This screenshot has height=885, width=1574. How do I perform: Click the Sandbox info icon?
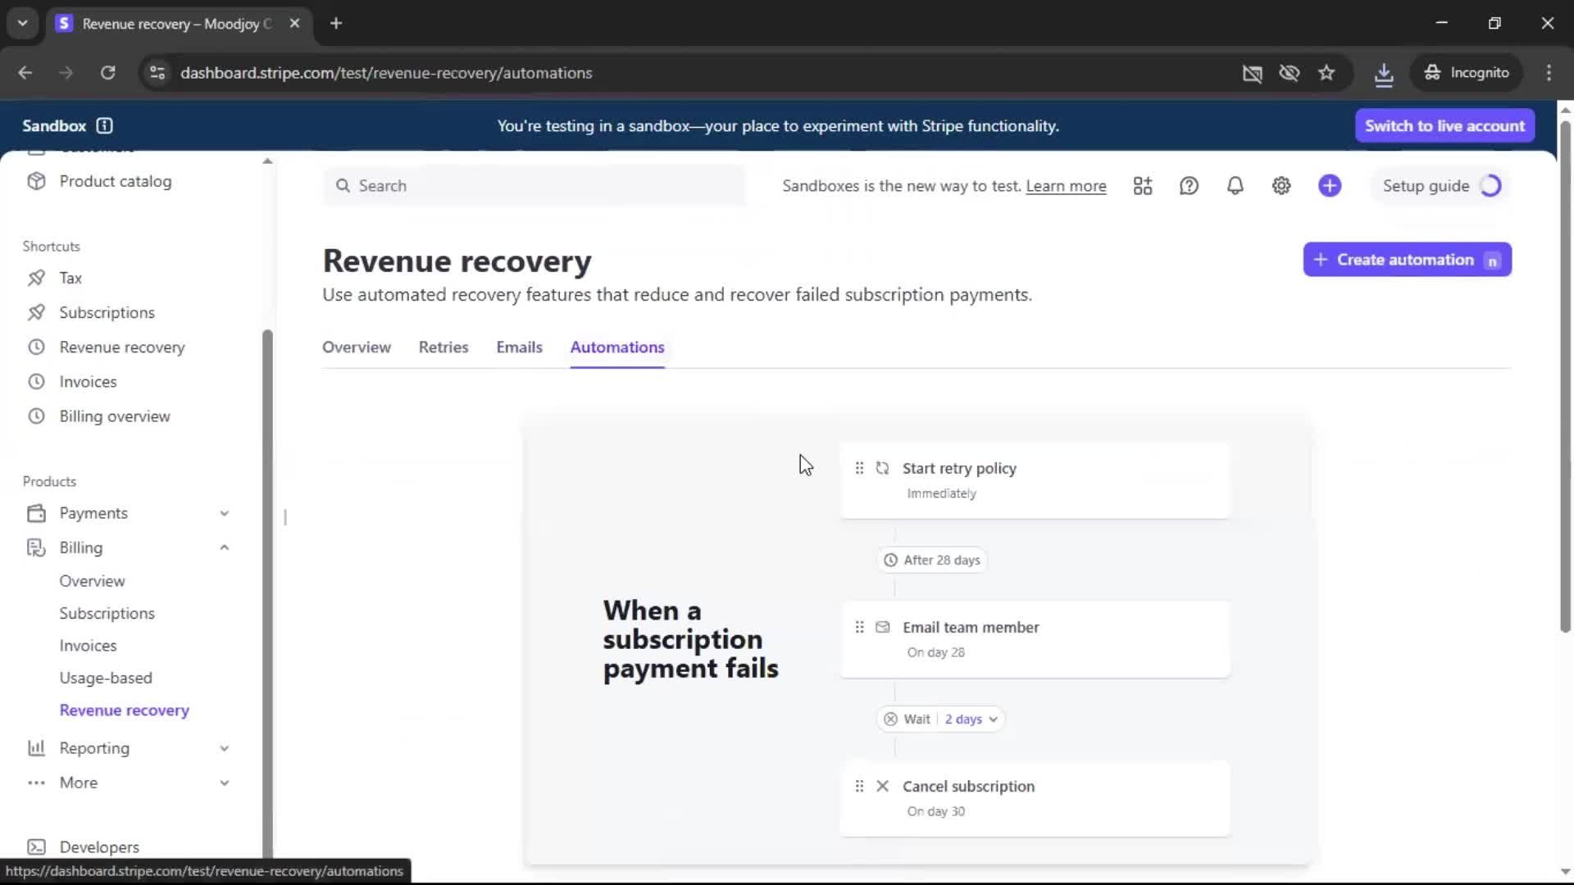104,125
